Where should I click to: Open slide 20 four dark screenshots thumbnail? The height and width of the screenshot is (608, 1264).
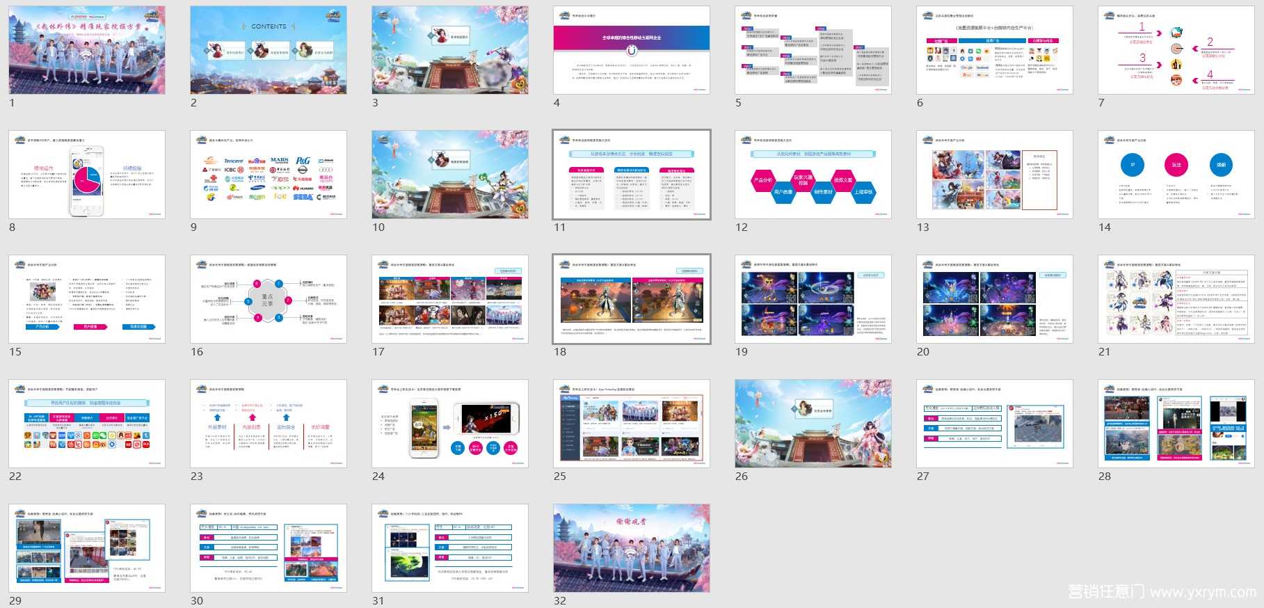click(995, 299)
